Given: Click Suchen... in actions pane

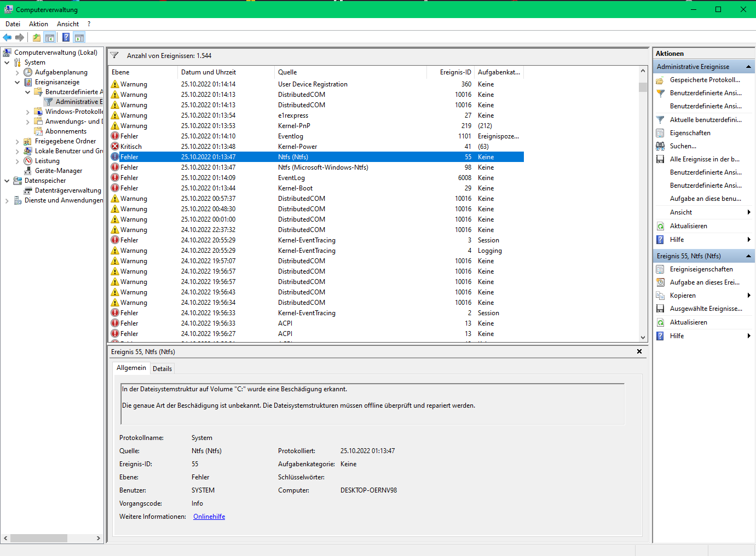Looking at the screenshot, I should pos(683,146).
